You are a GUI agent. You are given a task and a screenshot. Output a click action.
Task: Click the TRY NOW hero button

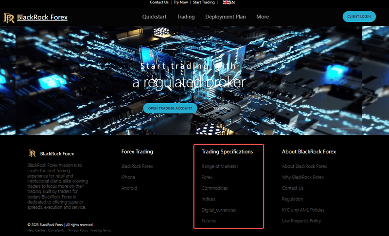point(221,108)
